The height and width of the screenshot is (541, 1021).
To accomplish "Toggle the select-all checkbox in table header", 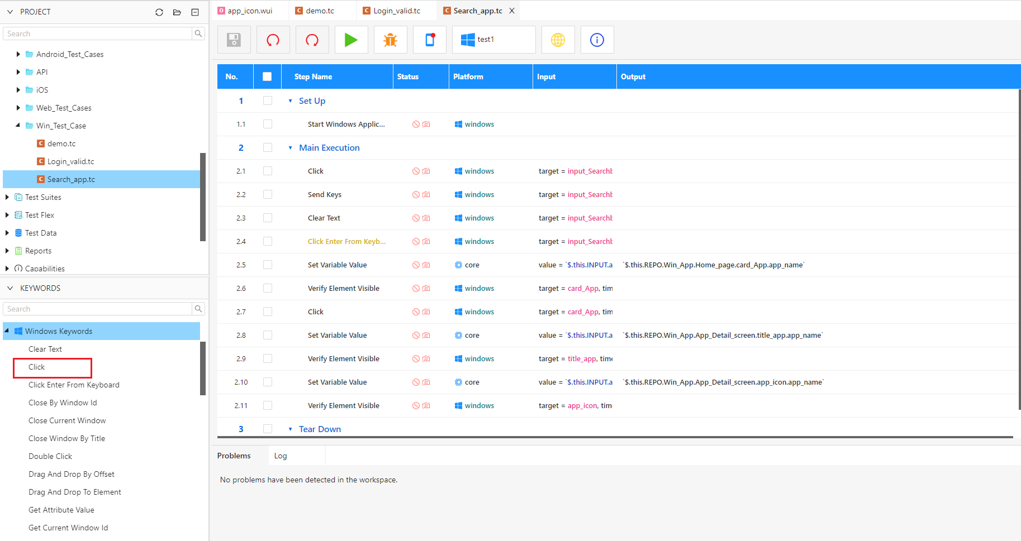I will pyautogui.click(x=267, y=76).
